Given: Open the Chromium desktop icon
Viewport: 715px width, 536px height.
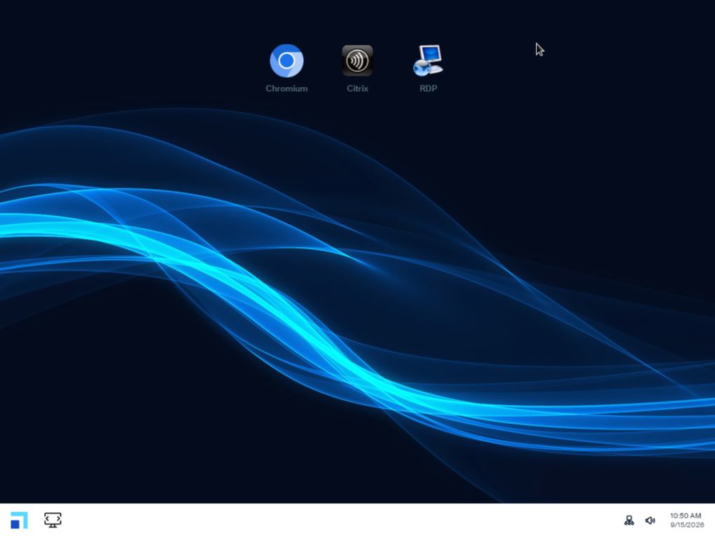Looking at the screenshot, I should 286,61.
